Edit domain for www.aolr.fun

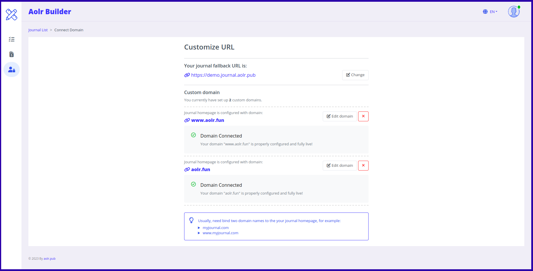pyautogui.click(x=340, y=116)
